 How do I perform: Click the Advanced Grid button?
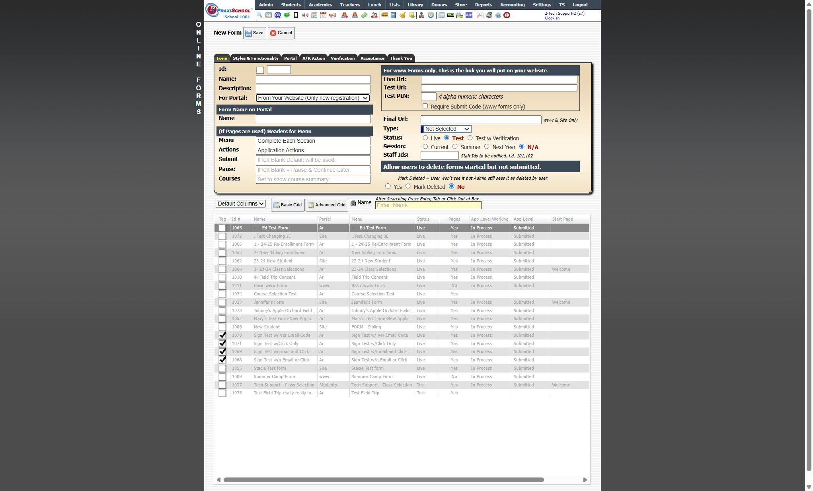[326, 205]
